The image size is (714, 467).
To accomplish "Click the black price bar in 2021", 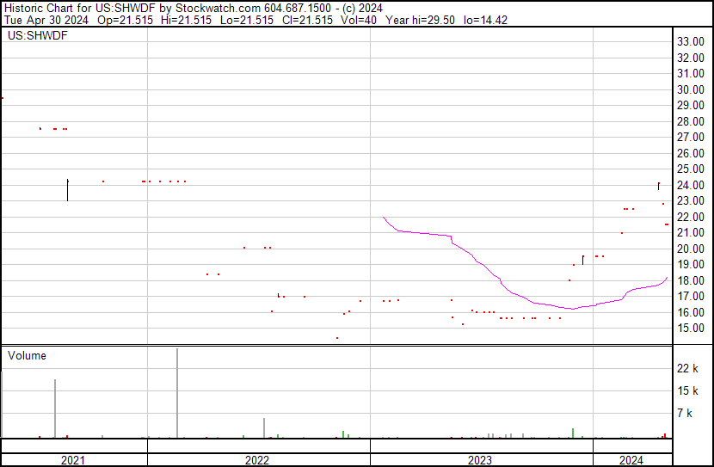I will coord(67,190).
